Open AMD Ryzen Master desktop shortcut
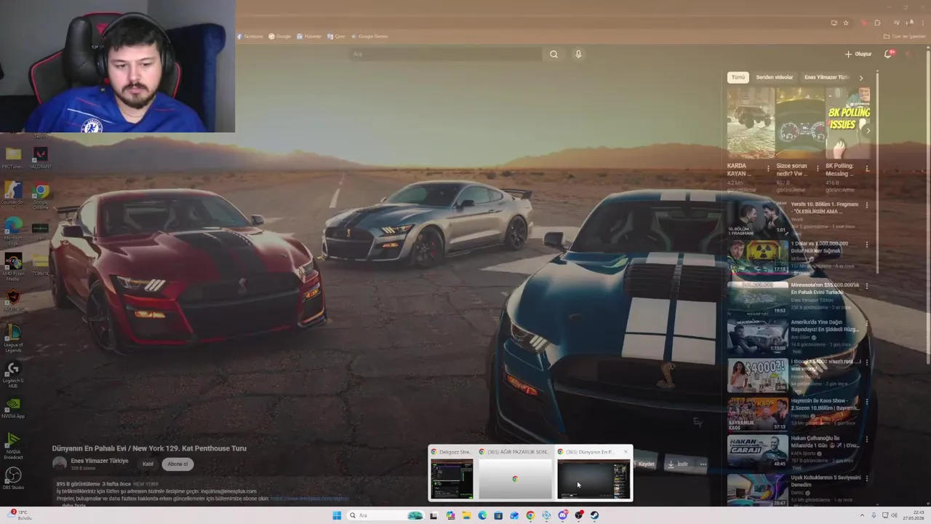 [x=13, y=266]
